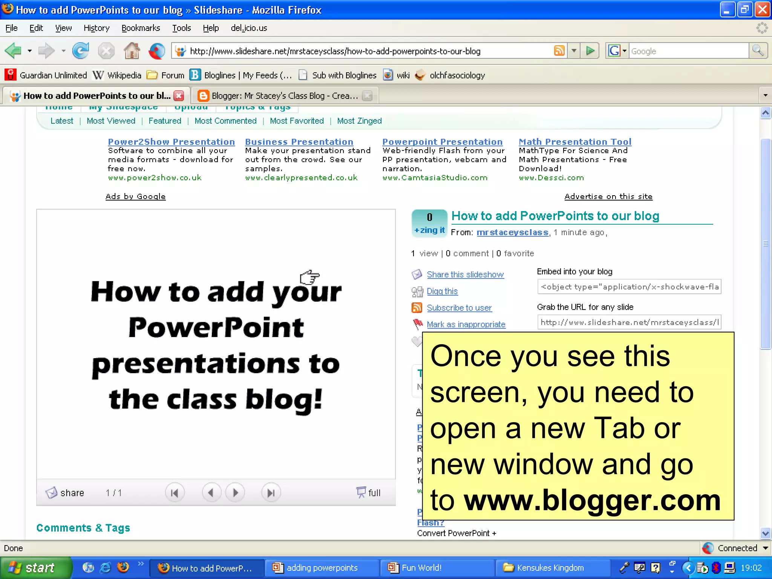Viewport: 772px width, 579px height.
Task: Open the Forward button history dropdown
Action: pyautogui.click(x=63, y=51)
